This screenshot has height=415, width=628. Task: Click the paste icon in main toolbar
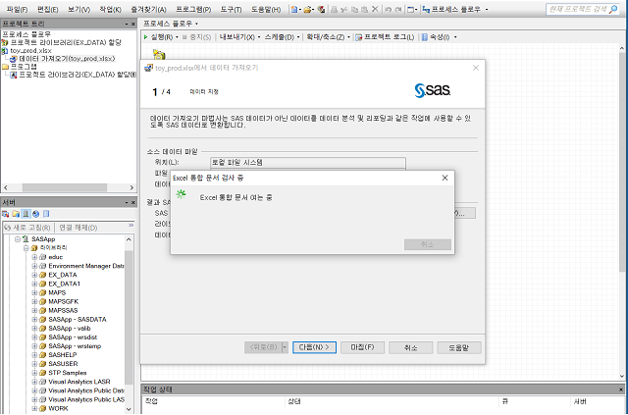pyautogui.click(x=364, y=9)
